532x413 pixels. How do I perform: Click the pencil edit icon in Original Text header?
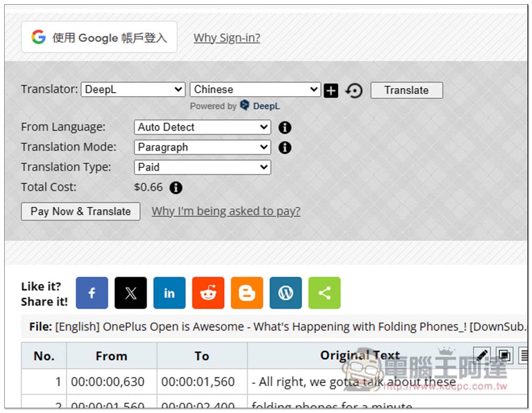tap(482, 355)
